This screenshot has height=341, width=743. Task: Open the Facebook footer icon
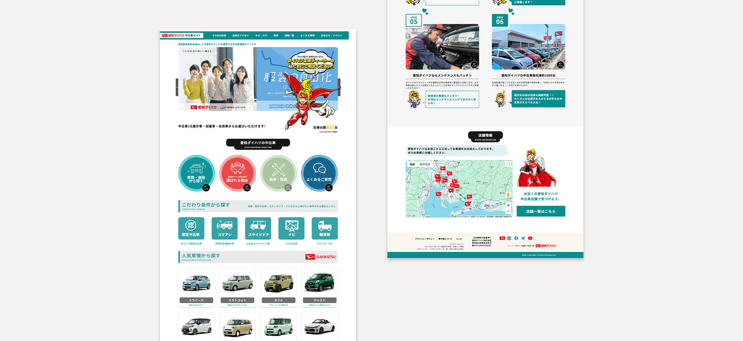[516, 238]
